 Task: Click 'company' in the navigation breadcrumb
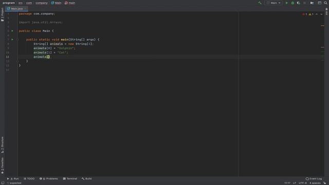(42, 3)
